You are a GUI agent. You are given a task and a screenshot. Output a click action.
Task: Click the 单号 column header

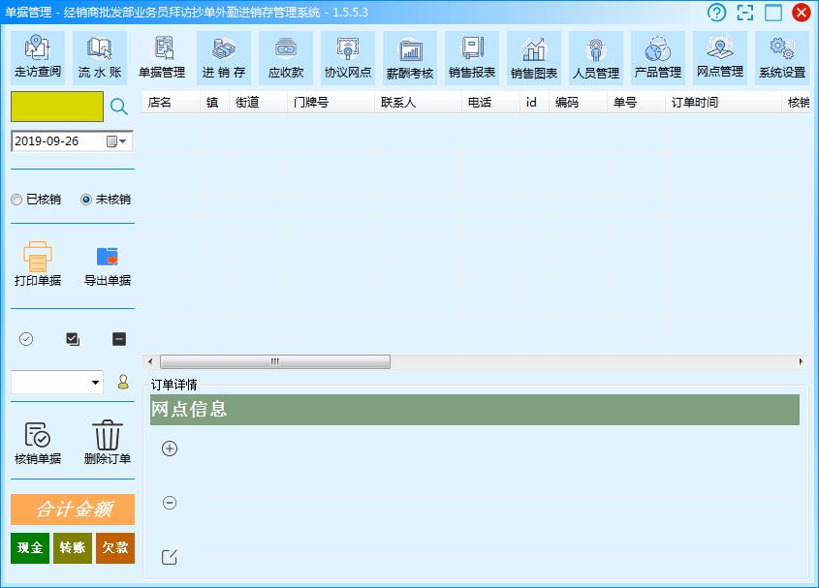637,103
